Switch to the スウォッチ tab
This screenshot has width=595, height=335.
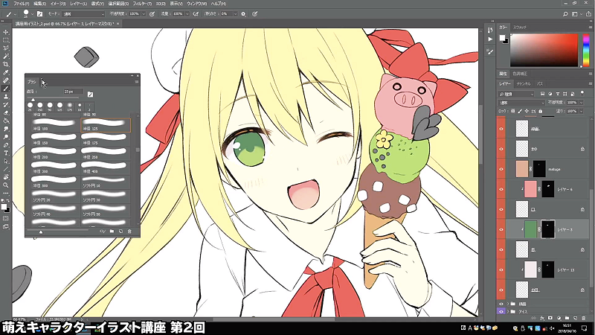tap(520, 28)
